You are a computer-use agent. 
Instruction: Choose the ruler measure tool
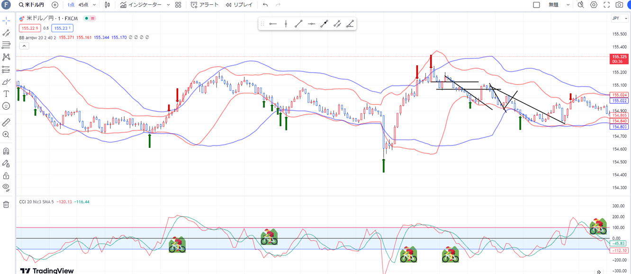point(6,122)
